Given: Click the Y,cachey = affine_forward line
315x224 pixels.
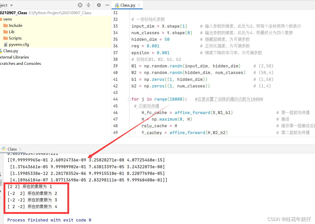Looking at the screenshot, I should (x=185, y=133).
